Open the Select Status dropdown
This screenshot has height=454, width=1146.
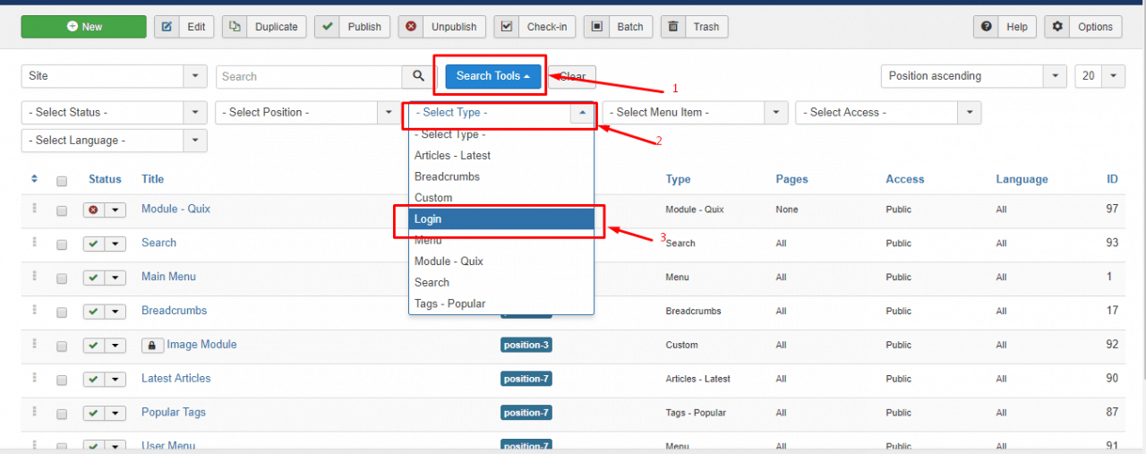click(114, 113)
